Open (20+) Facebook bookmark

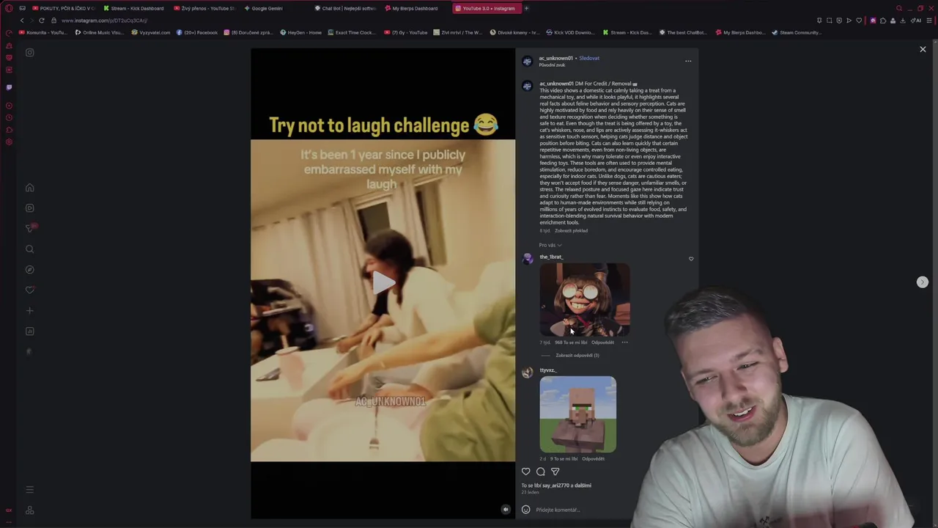(197, 32)
